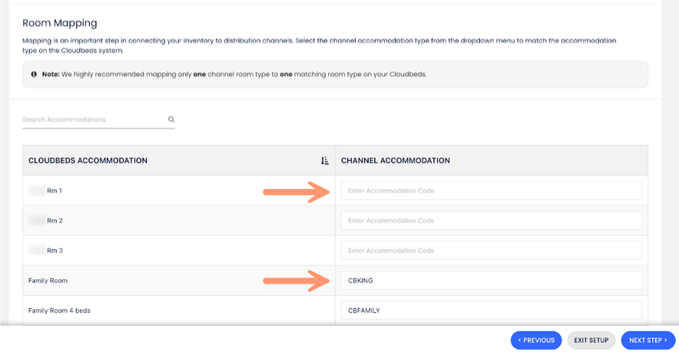Screen dimensions: 679x352
Task: Select the Rm 2 accommodation row label
Action: [x=54, y=221]
